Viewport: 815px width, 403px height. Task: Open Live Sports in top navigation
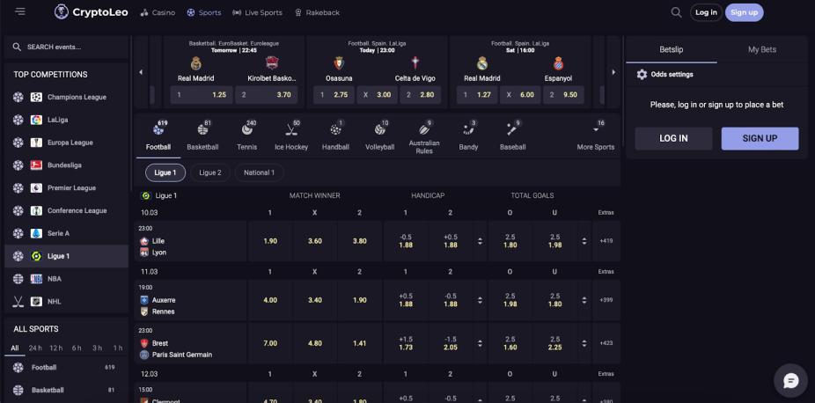257,12
